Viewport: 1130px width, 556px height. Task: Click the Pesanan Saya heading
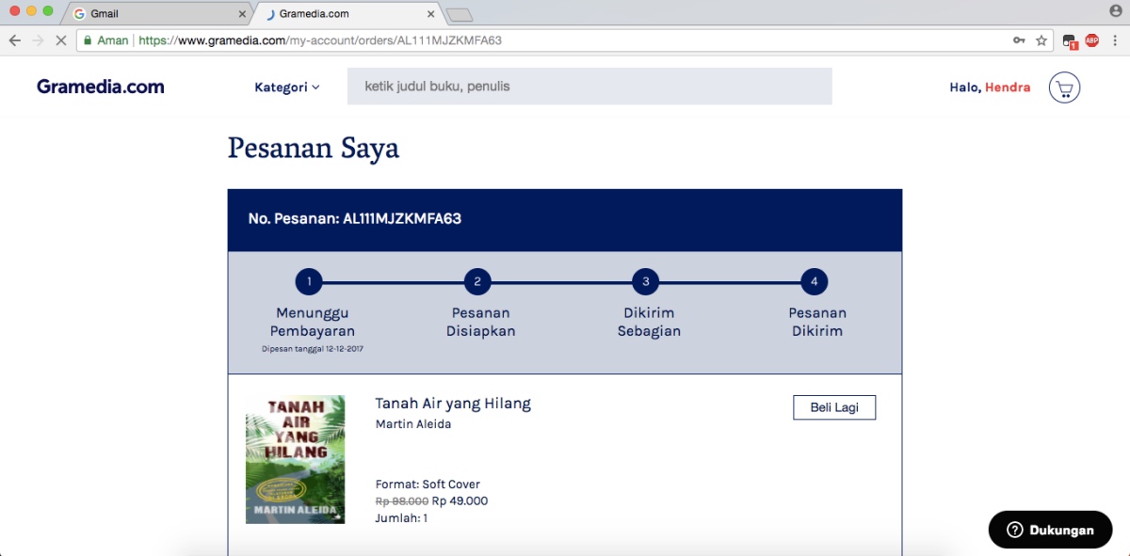pos(314,149)
